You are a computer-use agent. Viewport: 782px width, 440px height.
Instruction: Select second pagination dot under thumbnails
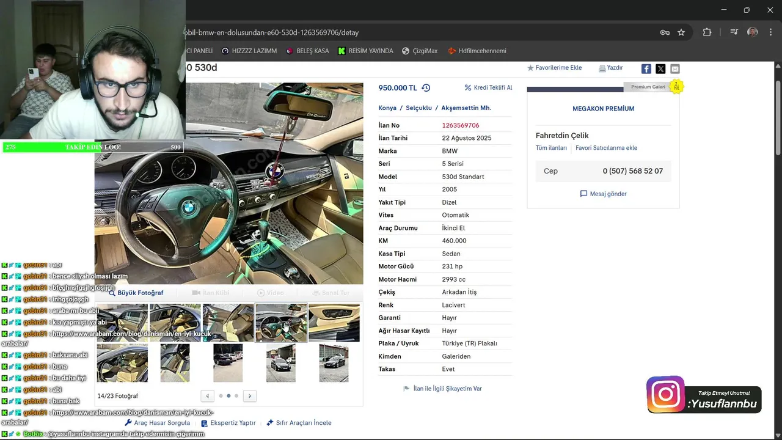(x=228, y=396)
